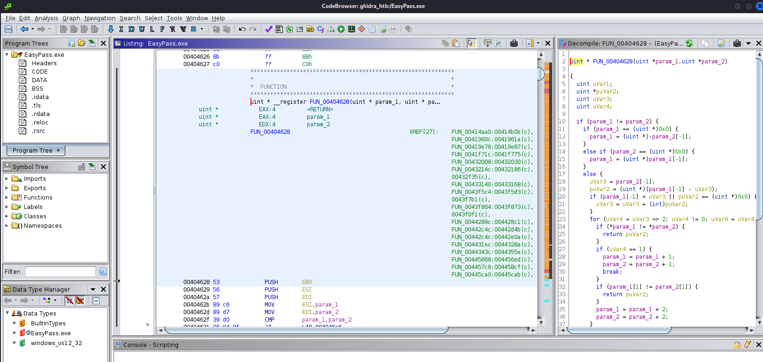Expand the Exports folder in Symbol Tree

click(7, 188)
